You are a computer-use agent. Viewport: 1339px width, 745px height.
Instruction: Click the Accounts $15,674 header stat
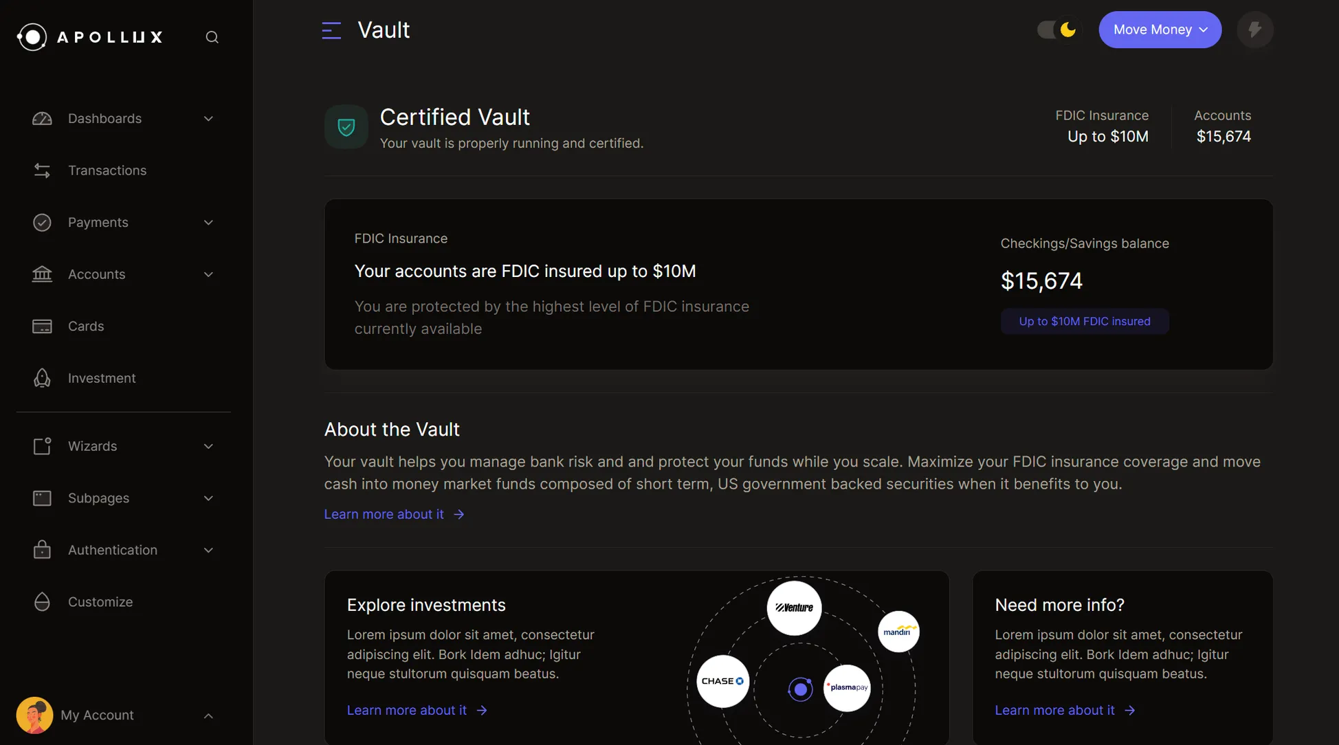point(1223,126)
